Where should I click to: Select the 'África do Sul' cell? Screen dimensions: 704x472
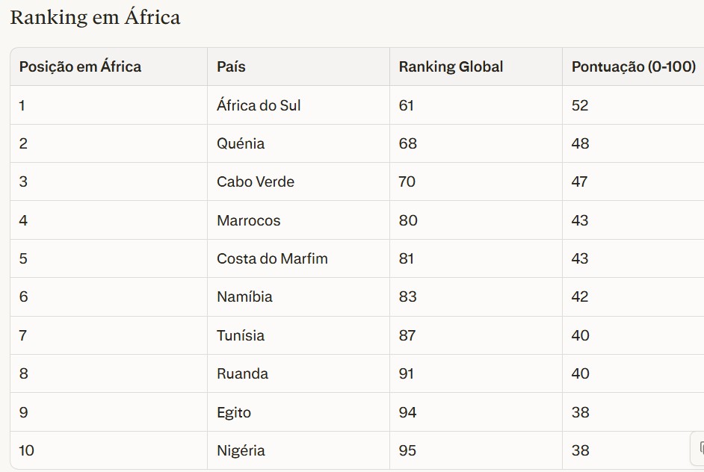tap(259, 105)
